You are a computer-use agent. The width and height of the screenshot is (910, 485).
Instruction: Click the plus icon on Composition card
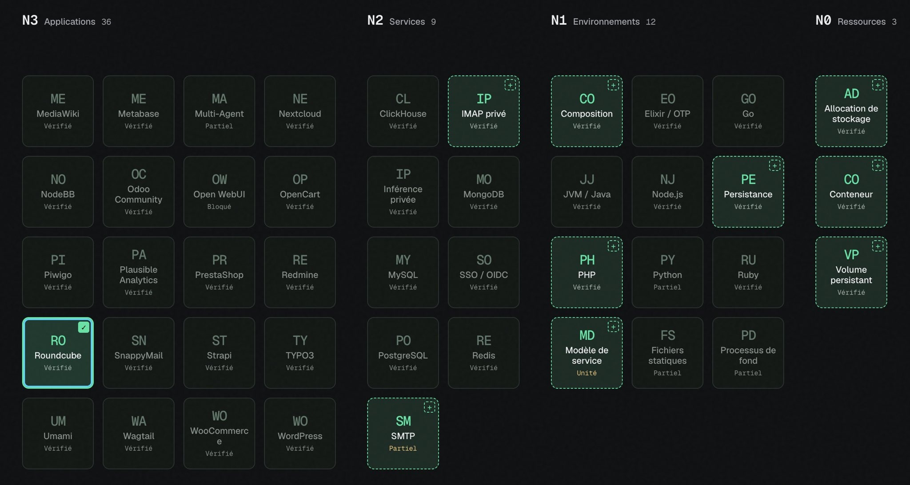(613, 85)
